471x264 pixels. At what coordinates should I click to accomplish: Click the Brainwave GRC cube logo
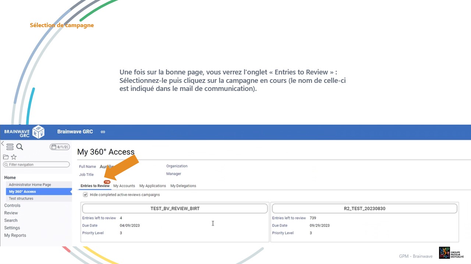(38, 132)
